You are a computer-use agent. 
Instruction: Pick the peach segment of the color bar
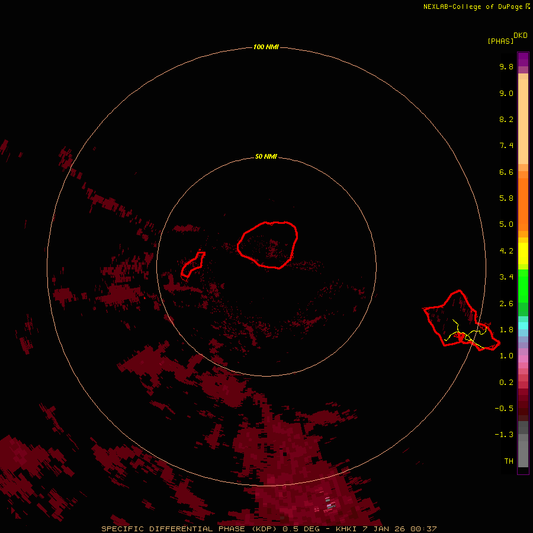pyautogui.click(x=523, y=121)
